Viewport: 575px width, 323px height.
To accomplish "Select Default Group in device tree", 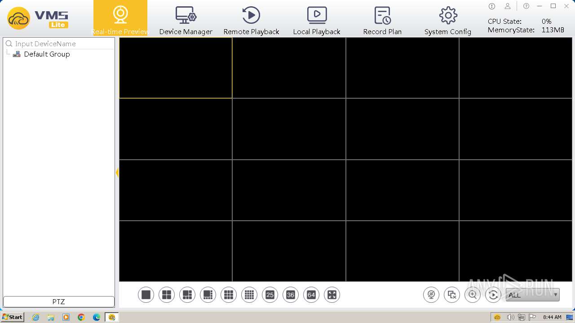I will pyautogui.click(x=47, y=54).
